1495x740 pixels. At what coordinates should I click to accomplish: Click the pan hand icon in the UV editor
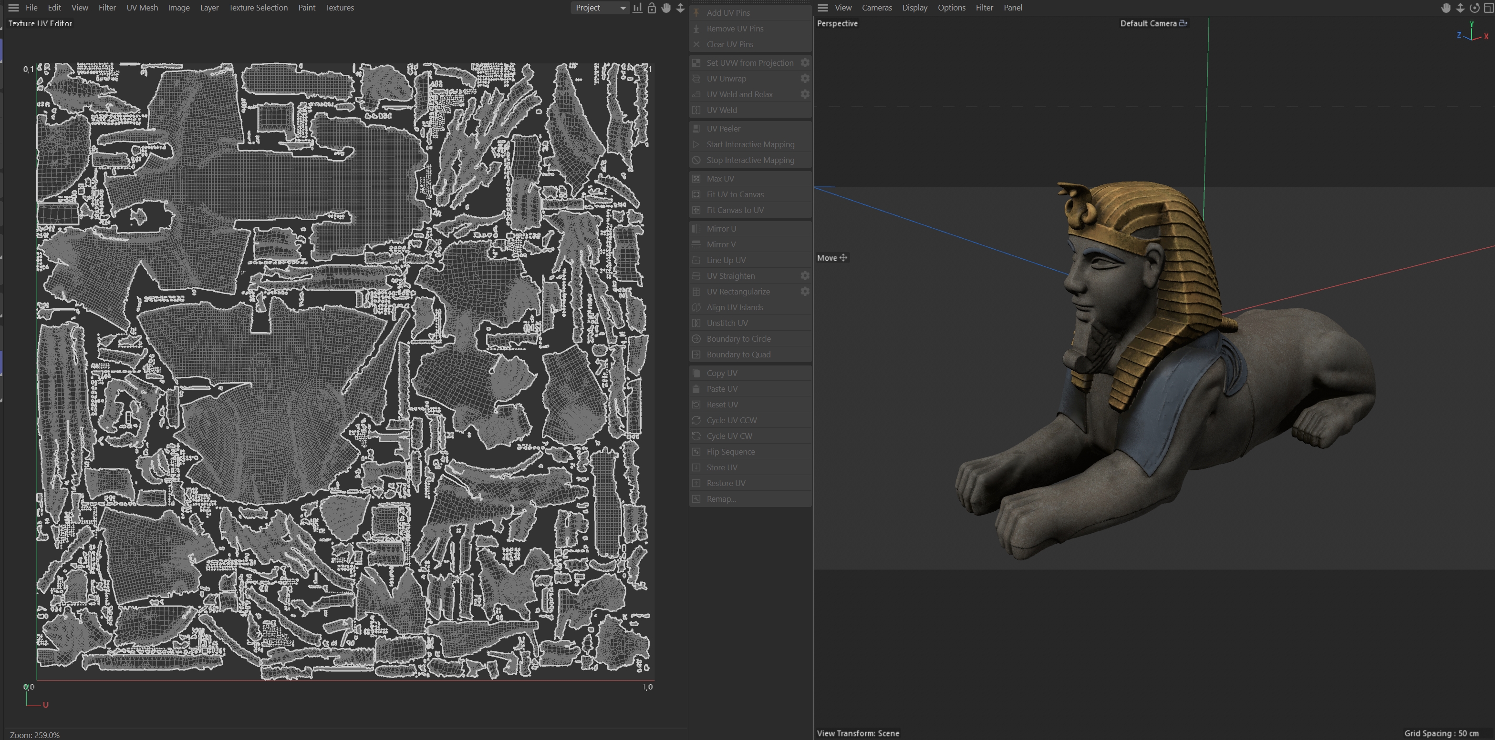click(x=665, y=8)
